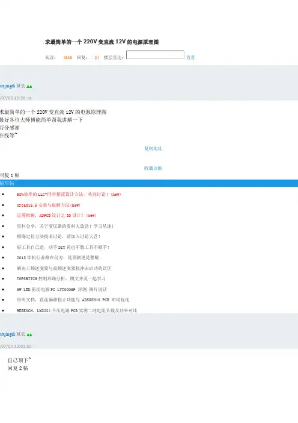Open 应用文档，直流偏移校正功能 post link

coord(73,299)
